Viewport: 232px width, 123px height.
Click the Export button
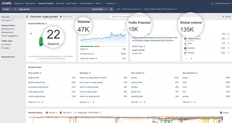pyautogui.click(x=224, y=113)
